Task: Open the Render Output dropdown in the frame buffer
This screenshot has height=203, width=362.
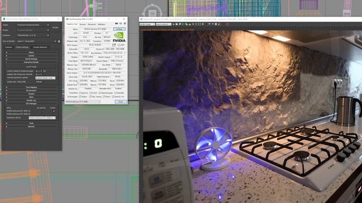Action: click(146, 24)
